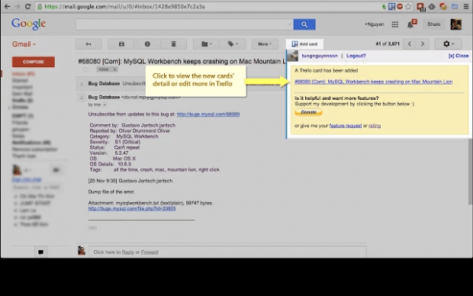Open the added Trello card #68080 link
Viewport: 473px width, 296px height.
click(374, 82)
